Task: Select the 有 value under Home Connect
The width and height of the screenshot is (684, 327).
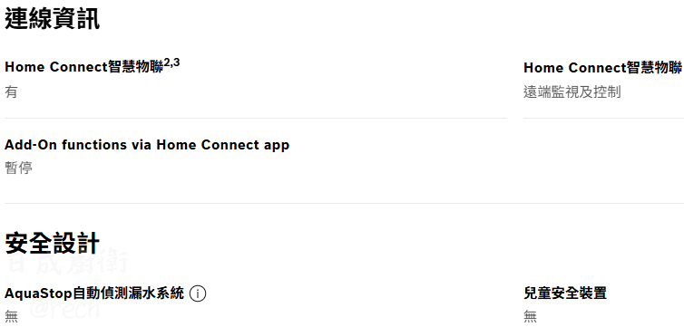Action: [x=11, y=91]
